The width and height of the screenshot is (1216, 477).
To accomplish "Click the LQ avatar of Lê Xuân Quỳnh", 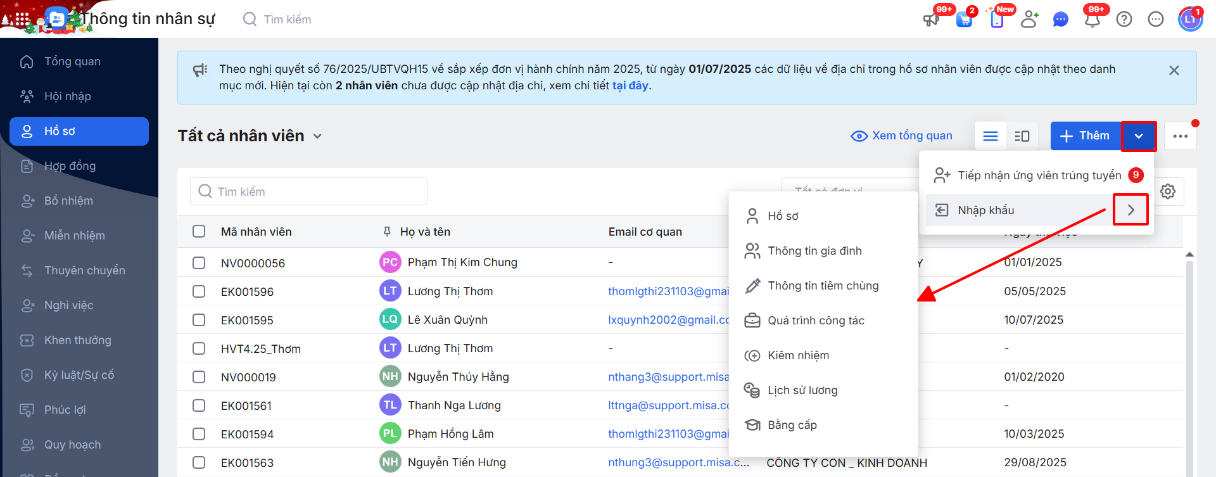I will pos(390,319).
